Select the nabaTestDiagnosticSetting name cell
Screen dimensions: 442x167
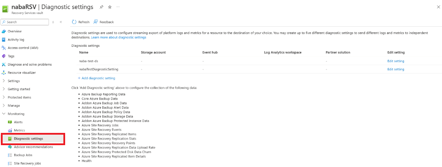[x=99, y=69]
